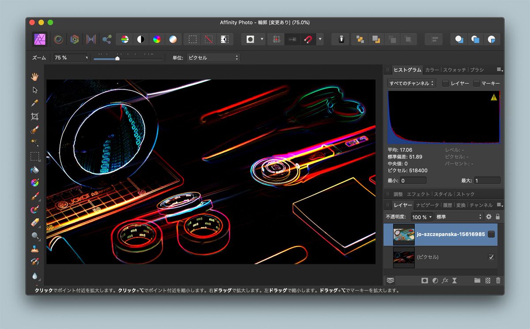Apply Auto Colors color wheel button
The image size is (530, 329).
(x=156, y=39)
